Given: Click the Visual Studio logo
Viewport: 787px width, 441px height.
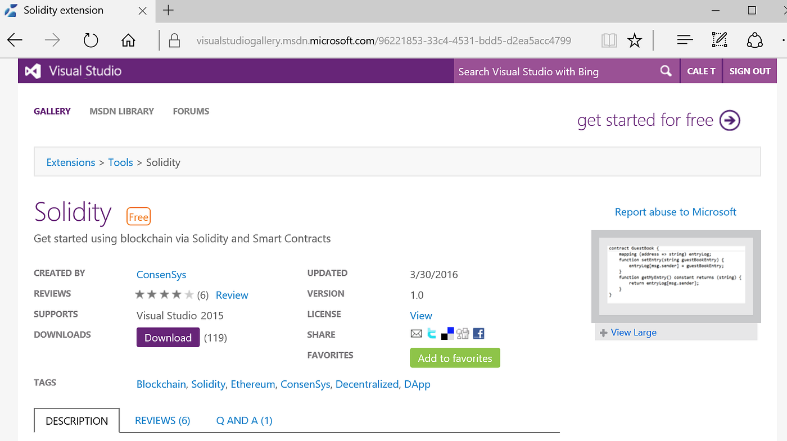Looking at the screenshot, I should click(32, 71).
